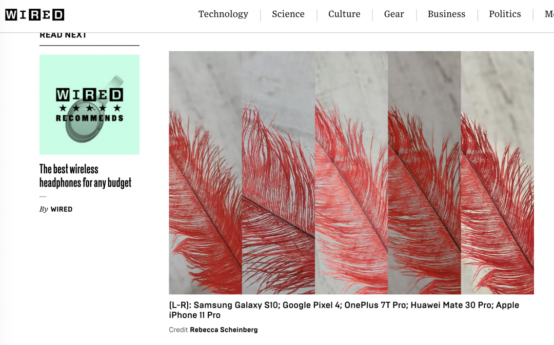The width and height of the screenshot is (554, 345).
Task: Open the Gear section
Action: pyautogui.click(x=394, y=14)
